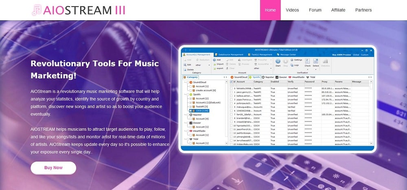This screenshot has height=190, width=407.
Task: Click the 'Buy AWM Proxies' link
Action: pos(341,55)
